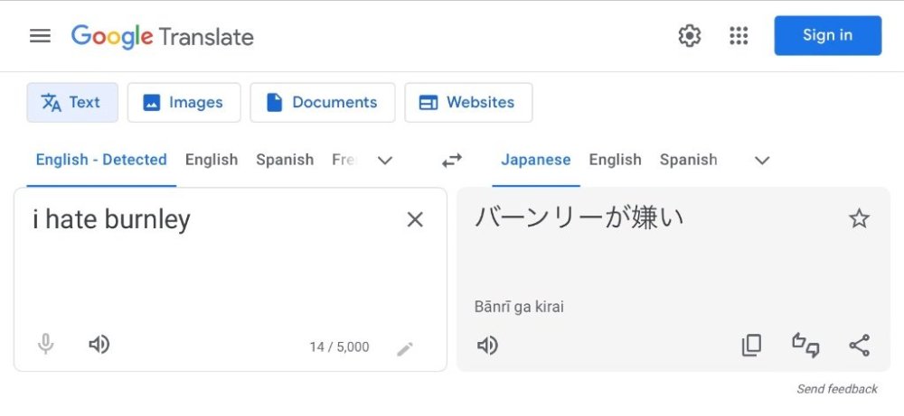Expand the source language list
The width and height of the screenshot is (904, 416).
pyautogui.click(x=385, y=161)
